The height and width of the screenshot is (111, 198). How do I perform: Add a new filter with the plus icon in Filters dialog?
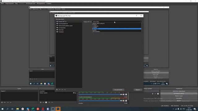point(57,90)
